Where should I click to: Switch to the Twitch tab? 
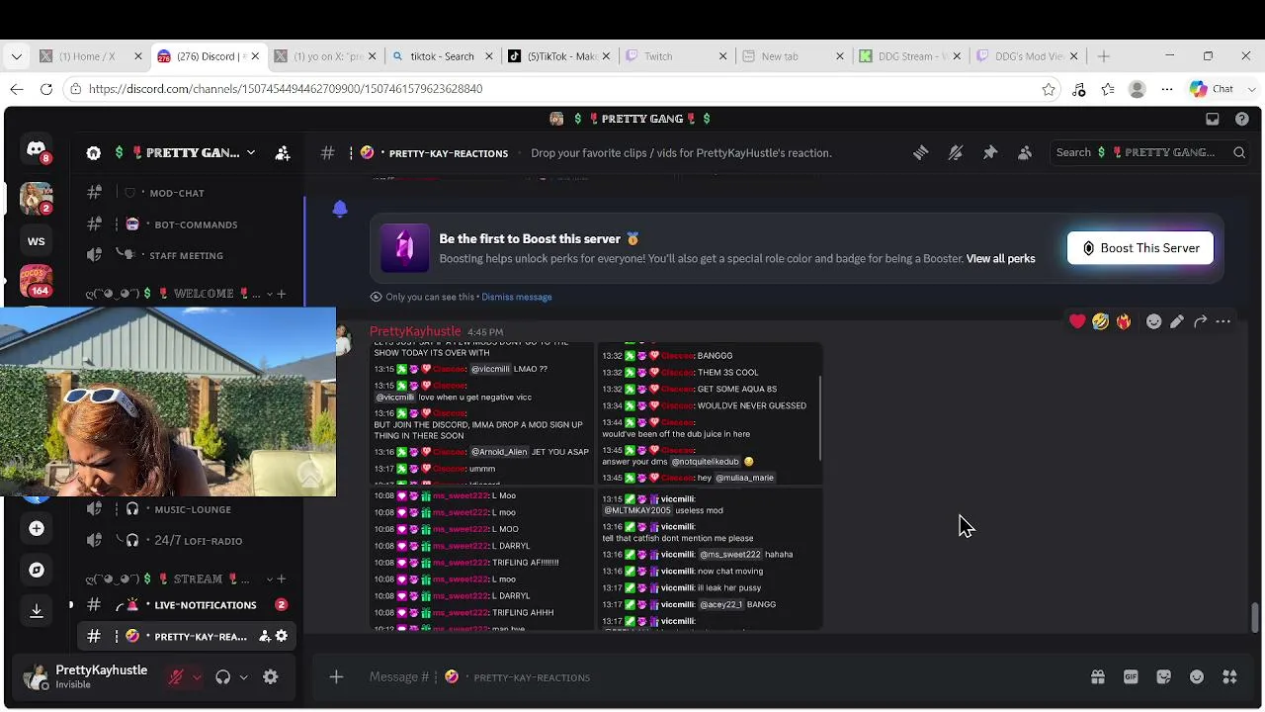coord(676,56)
